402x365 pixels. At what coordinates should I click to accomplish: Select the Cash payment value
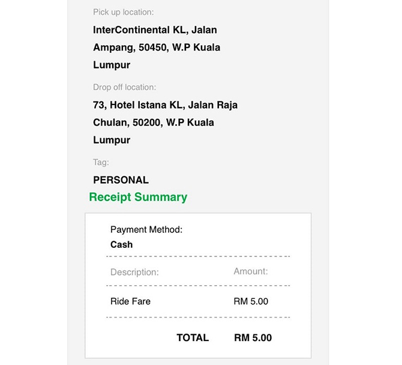click(x=122, y=244)
